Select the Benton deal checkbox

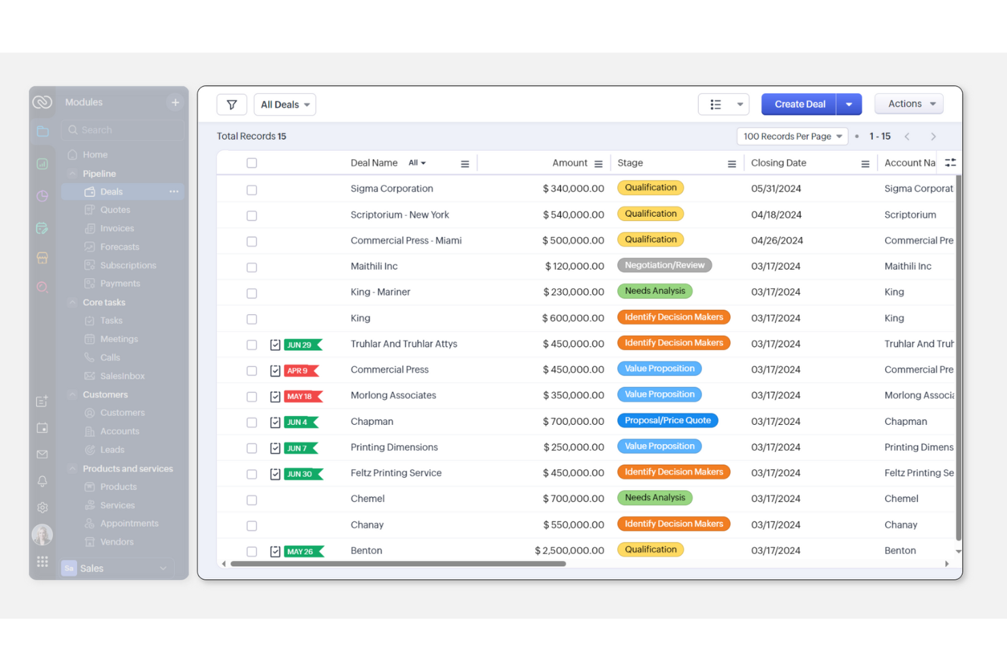tap(252, 551)
